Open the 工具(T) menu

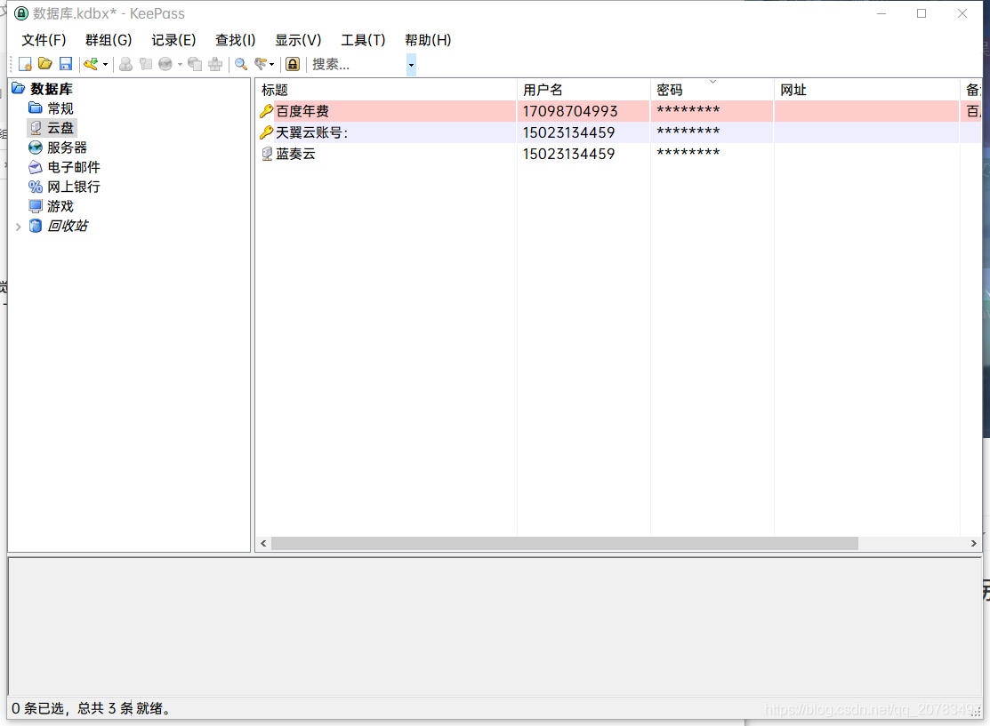363,40
